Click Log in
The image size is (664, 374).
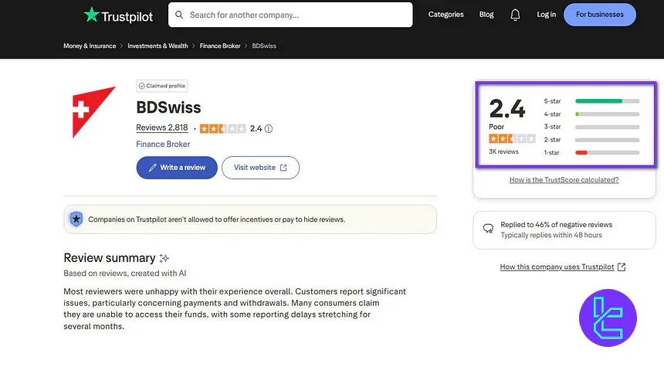pyautogui.click(x=546, y=15)
